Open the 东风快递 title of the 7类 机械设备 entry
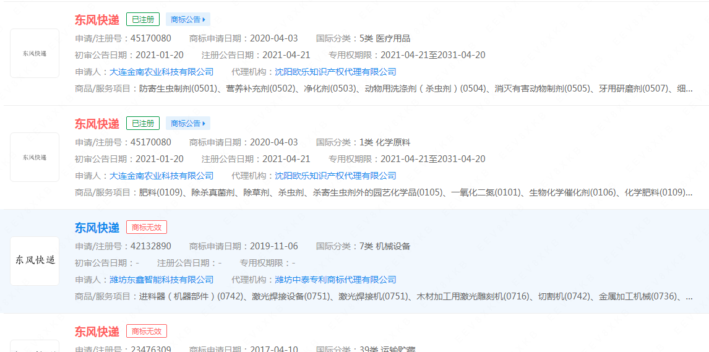Viewport: 709px width, 352px height. [x=97, y=227]
